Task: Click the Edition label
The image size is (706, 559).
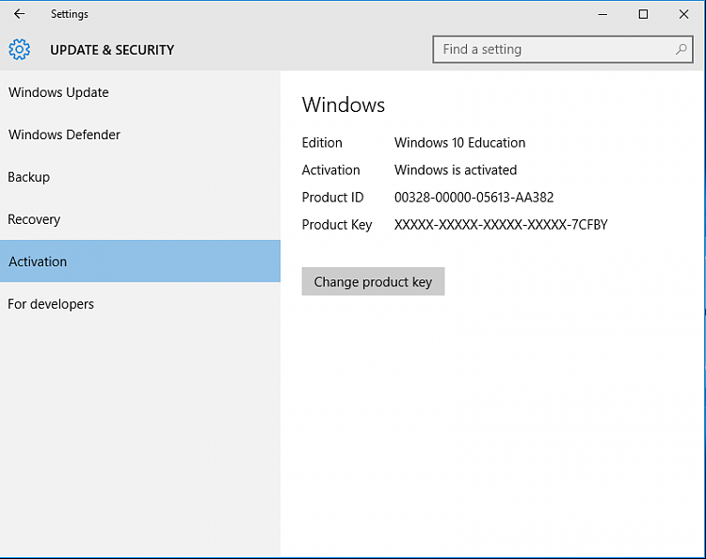Action: 322,143
